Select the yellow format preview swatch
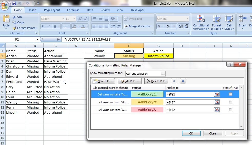252x145 pixels. (x=147, y=102)
